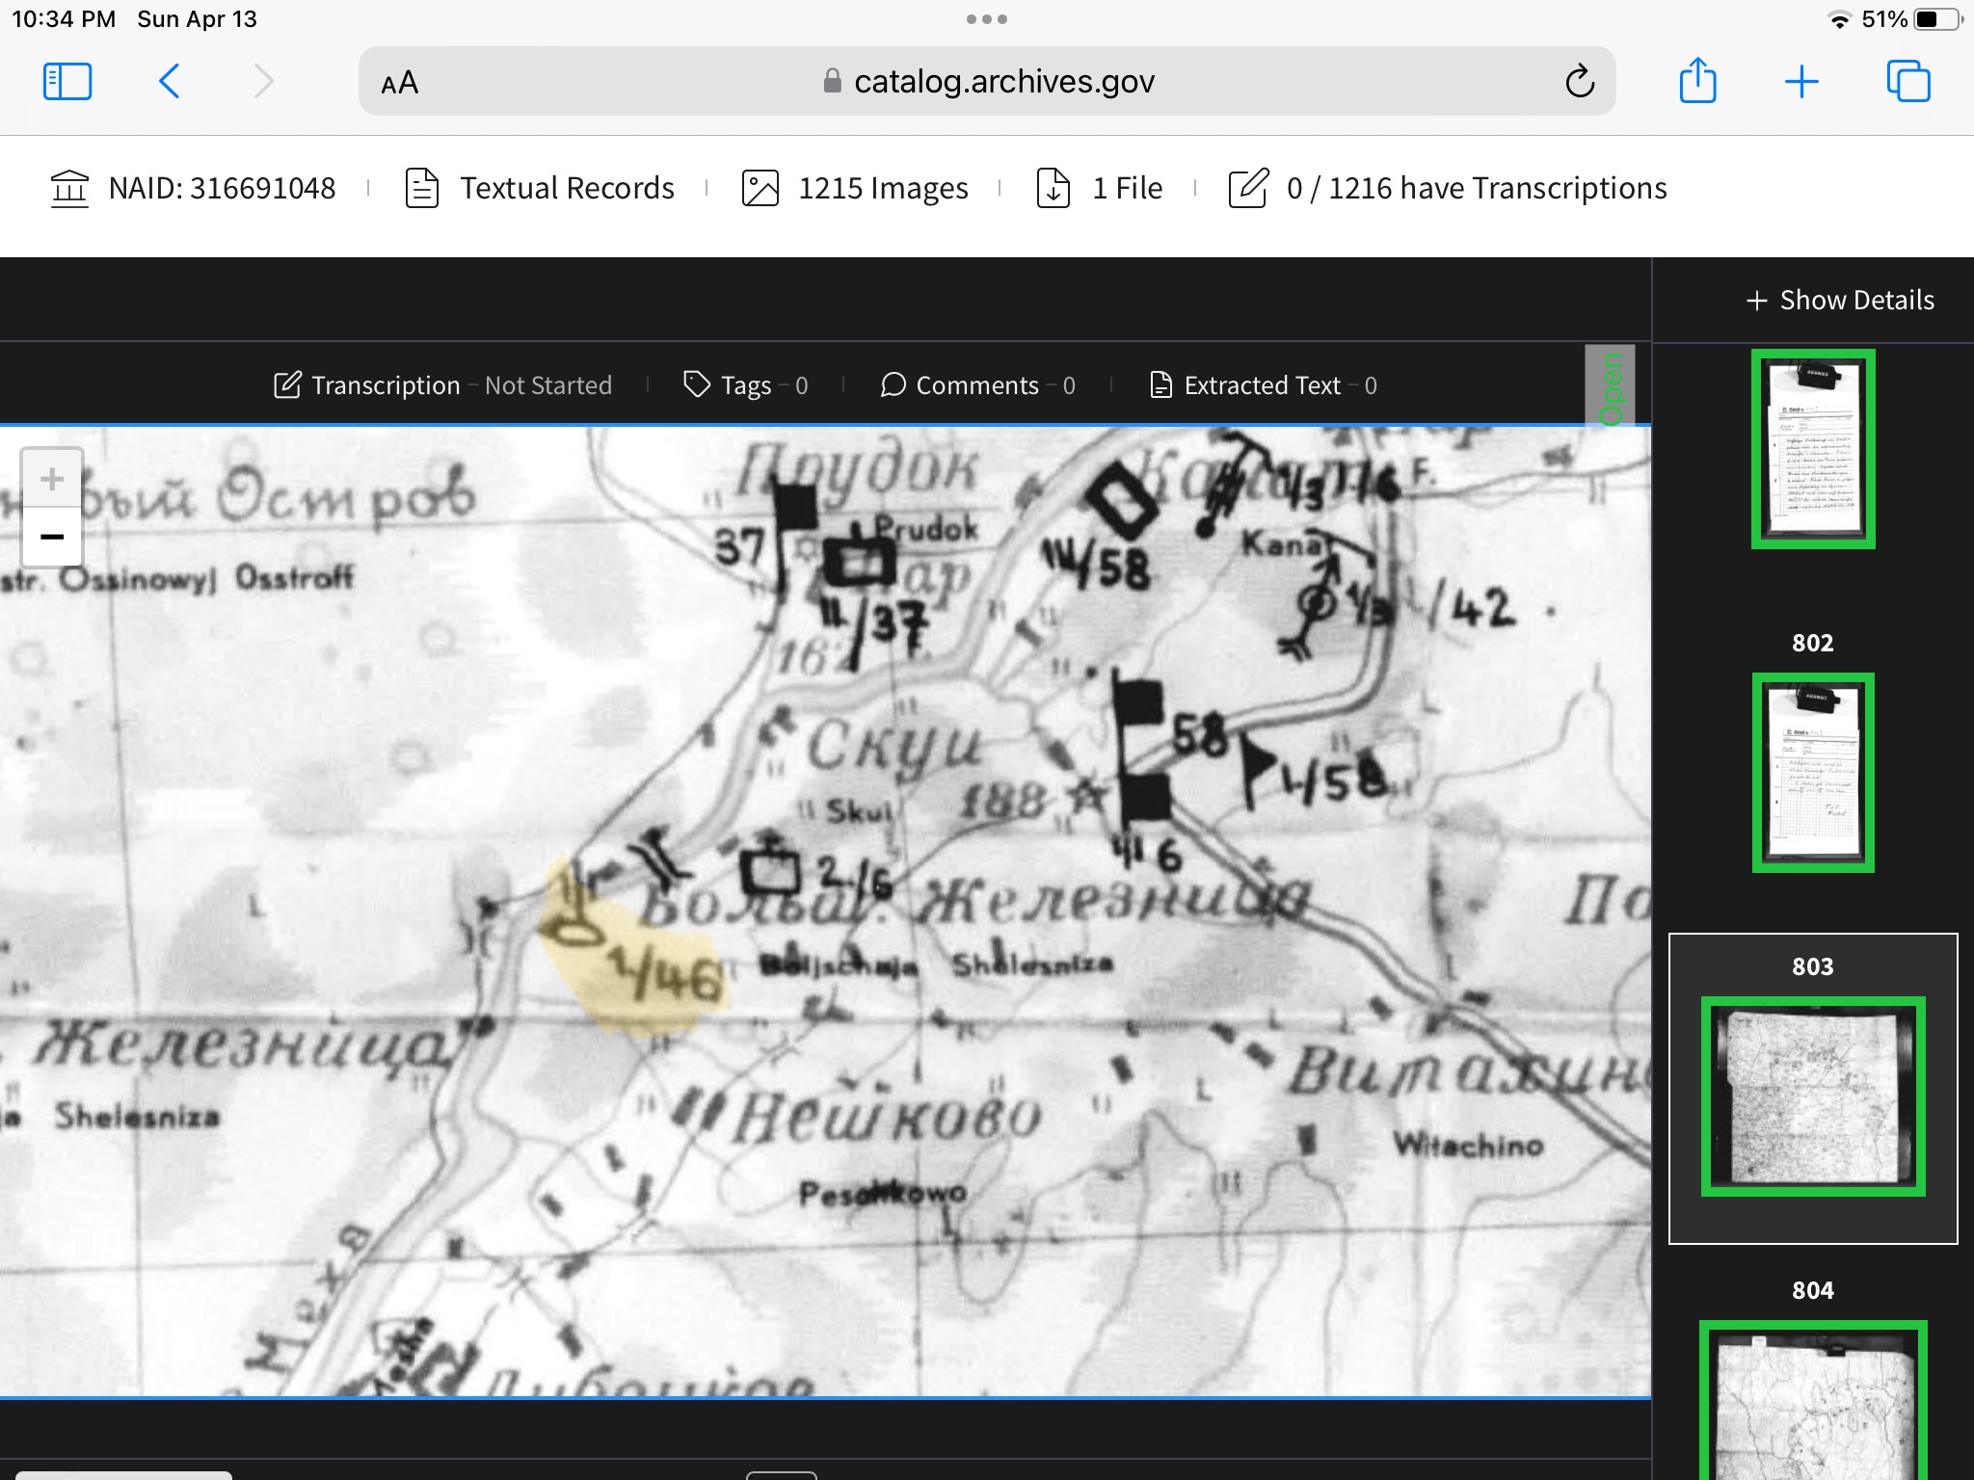Click the map zoom in plus button
Viewport: 1974px width, 1480px height.
coord(52,479)
